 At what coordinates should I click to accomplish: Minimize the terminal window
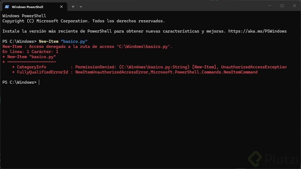click(270, 6)
